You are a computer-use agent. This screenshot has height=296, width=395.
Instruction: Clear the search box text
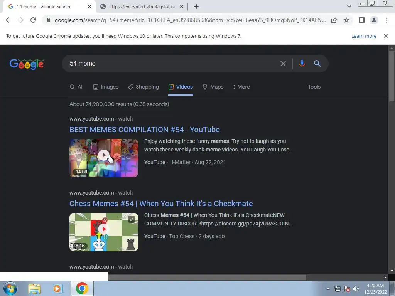(x=283, y=64)
